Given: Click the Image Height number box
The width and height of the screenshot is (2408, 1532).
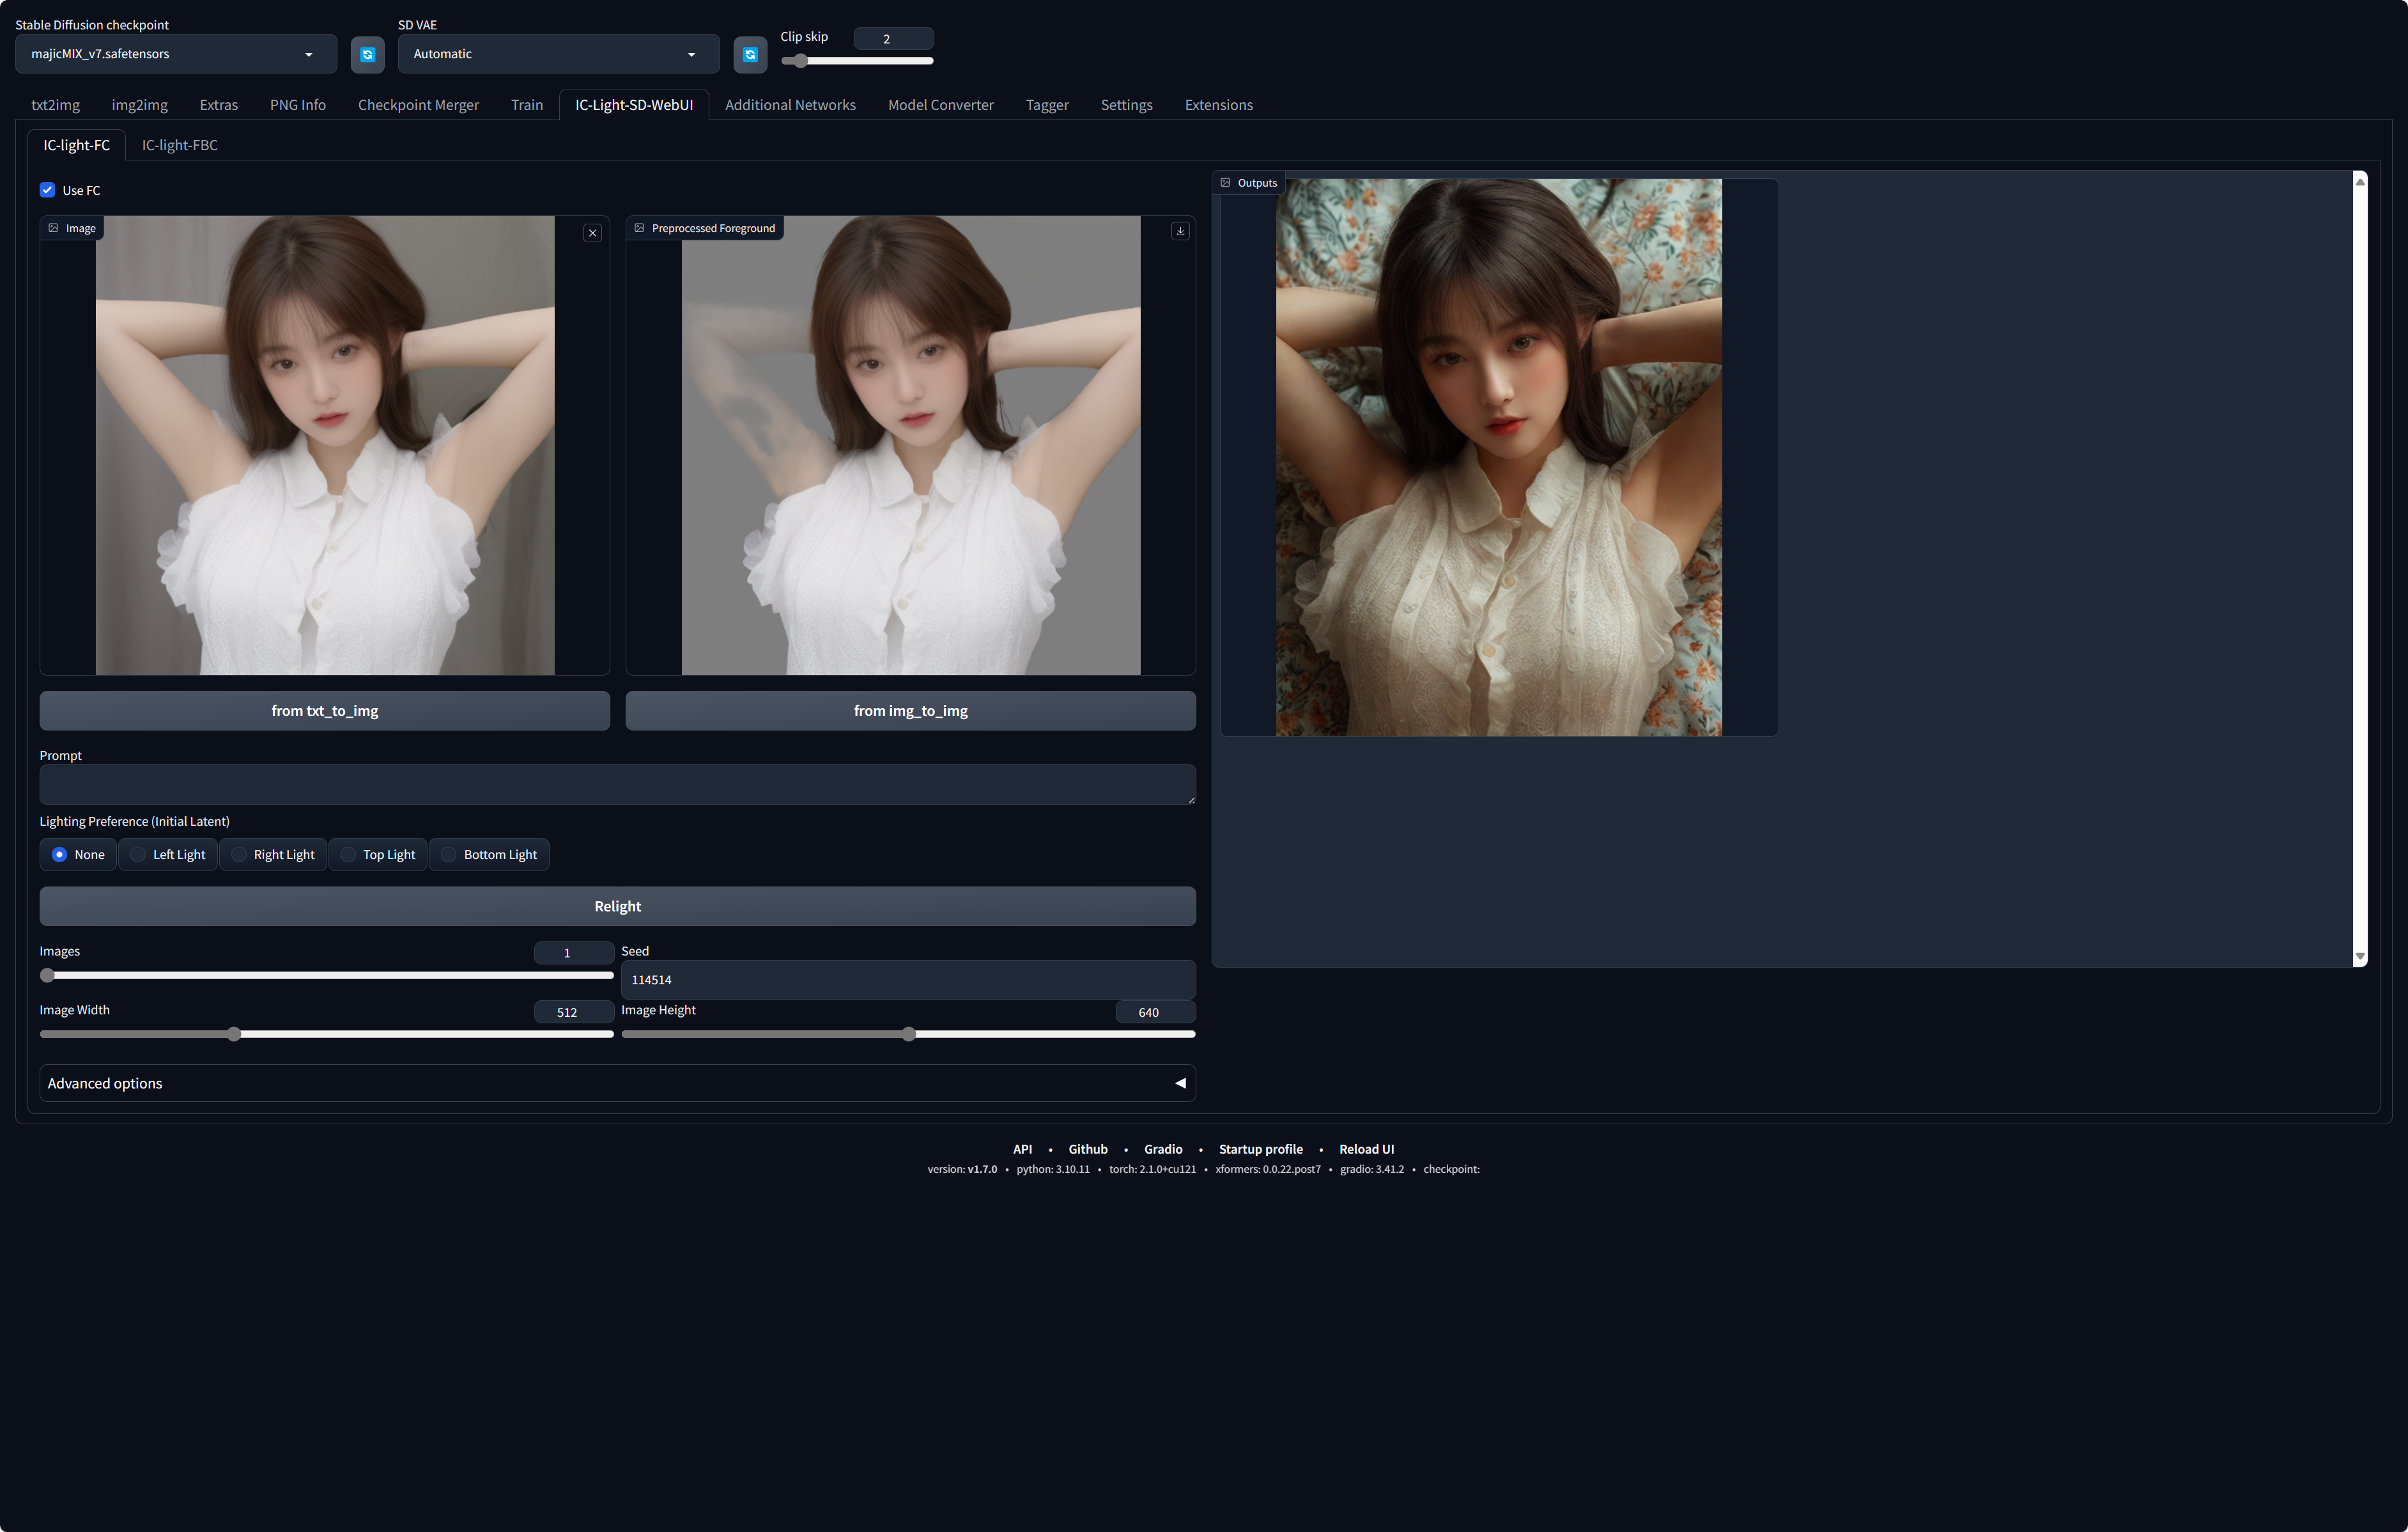Looking at the screenshot, I should pyautogui.click(x=1155, y=1012).
